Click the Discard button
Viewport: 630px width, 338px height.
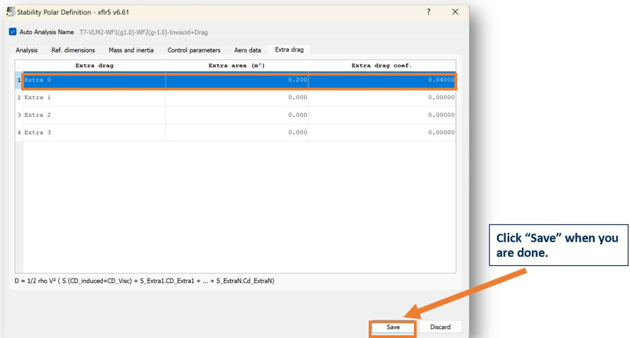click(x=440, y=327)
